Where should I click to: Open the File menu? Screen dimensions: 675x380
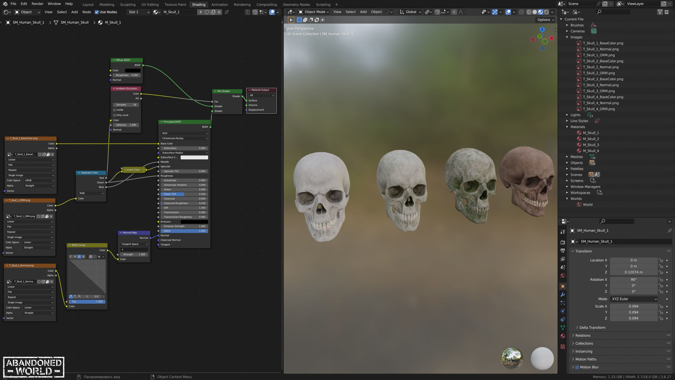[x=13, y=4]
